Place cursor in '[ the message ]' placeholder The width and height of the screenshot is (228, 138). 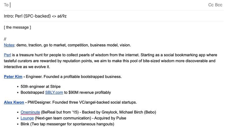17,27
